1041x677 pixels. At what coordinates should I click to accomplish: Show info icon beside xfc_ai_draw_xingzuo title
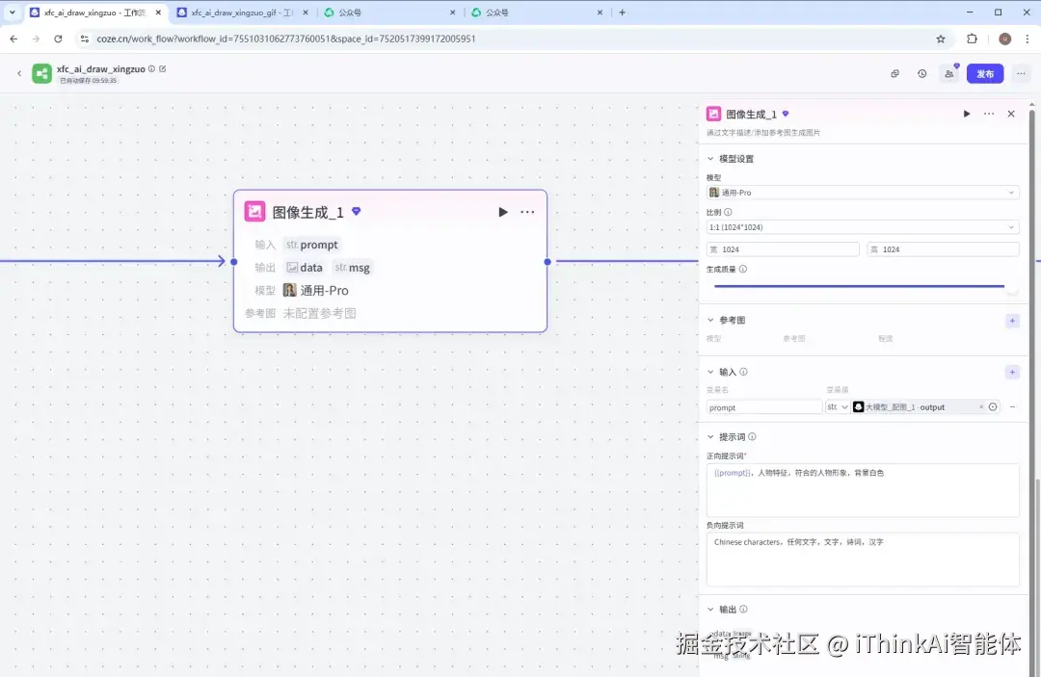(151, 68)
